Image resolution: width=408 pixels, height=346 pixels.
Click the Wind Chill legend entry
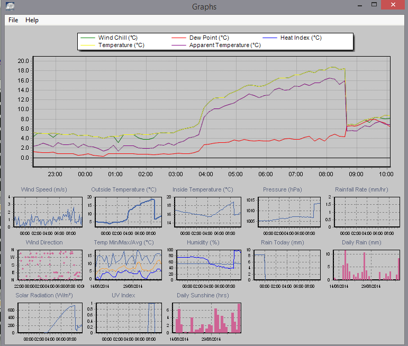coord(117,38)
